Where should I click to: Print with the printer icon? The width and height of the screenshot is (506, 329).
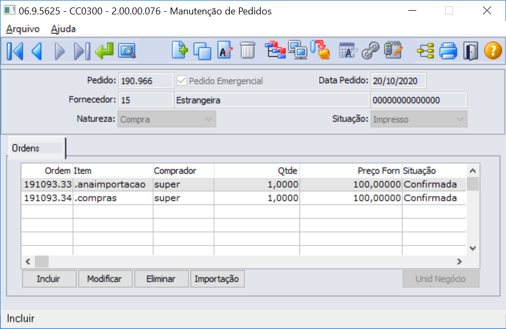448,51
